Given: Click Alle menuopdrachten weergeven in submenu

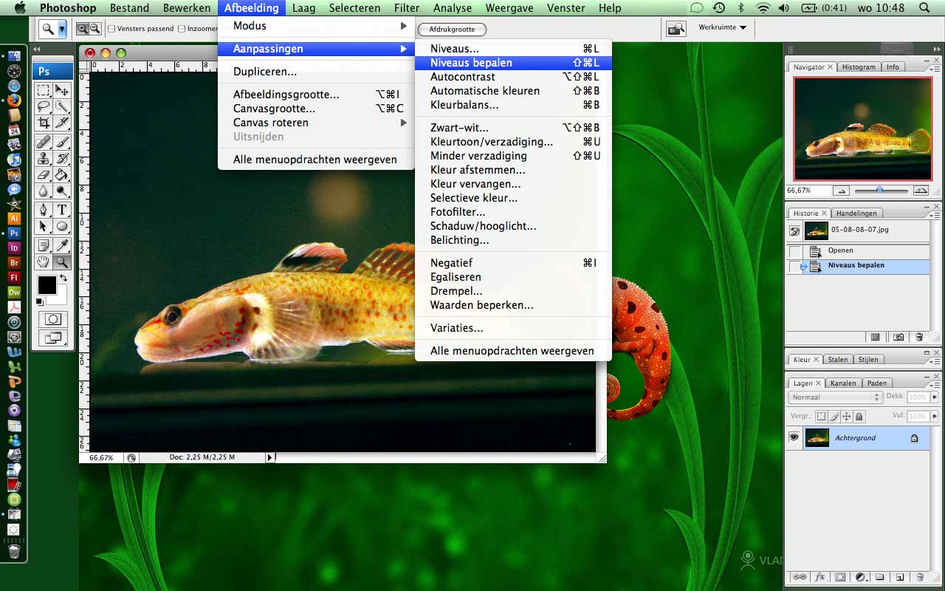Looking at the screenshot, I should 513,351.
